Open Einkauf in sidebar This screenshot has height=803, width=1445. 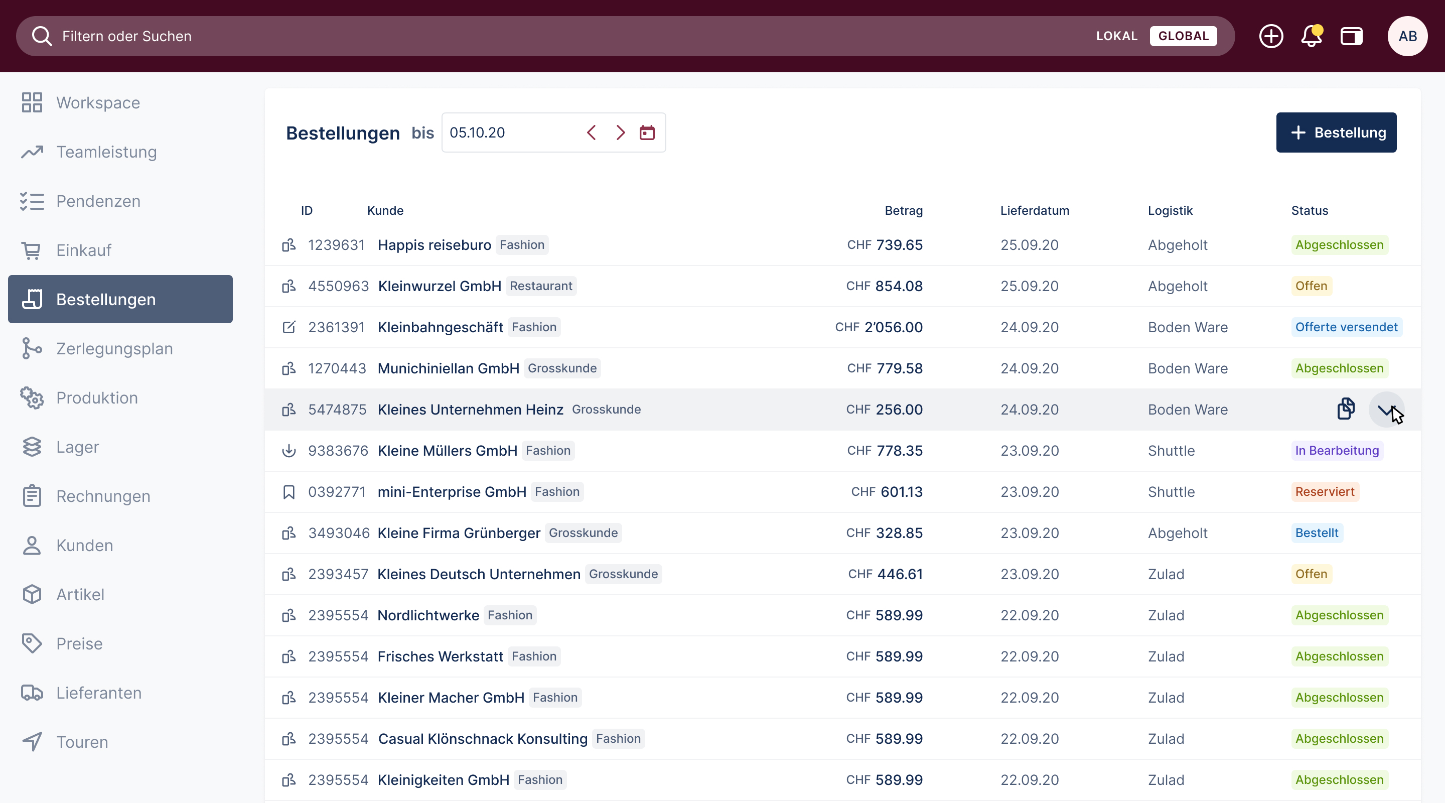(x=120, y=250)
